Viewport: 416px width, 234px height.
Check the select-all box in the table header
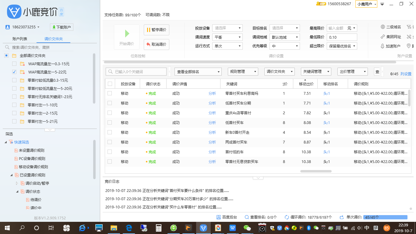(x=110, y=83)
